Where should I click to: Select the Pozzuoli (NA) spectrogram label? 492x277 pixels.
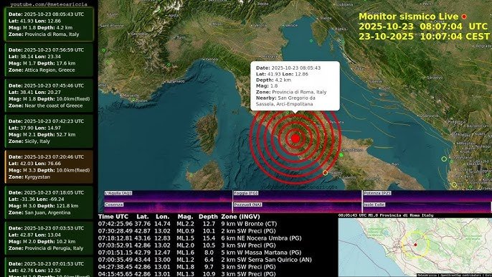(x=247, y=205)
